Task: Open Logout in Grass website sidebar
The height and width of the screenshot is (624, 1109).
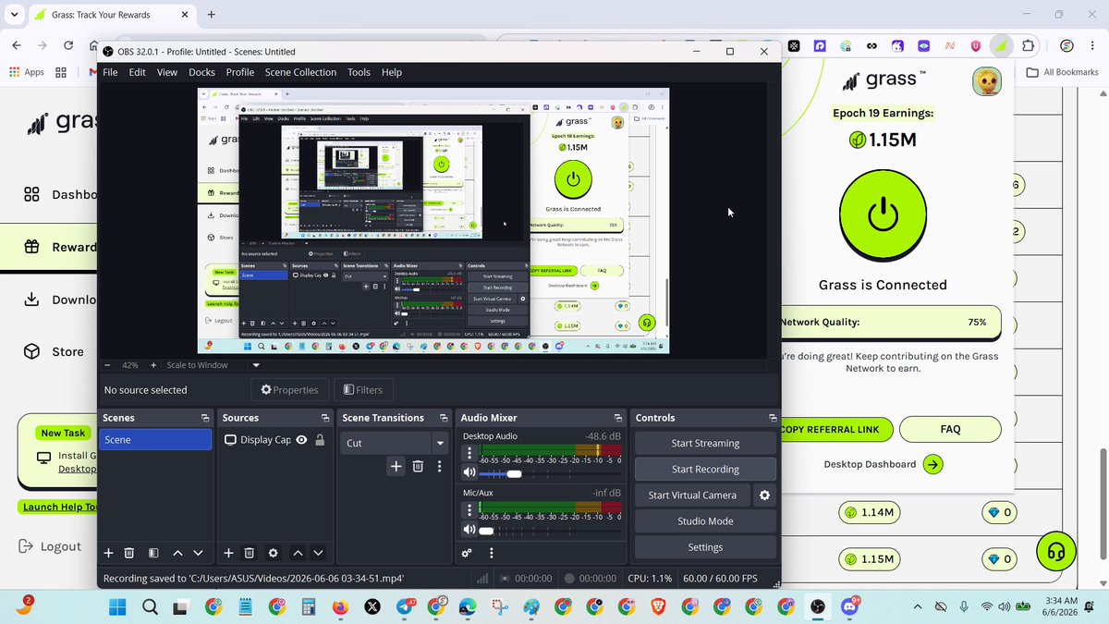Action: (50, 546)
